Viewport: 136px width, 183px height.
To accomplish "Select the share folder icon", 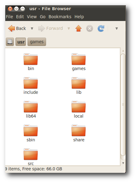I will [x=79, y=131].
